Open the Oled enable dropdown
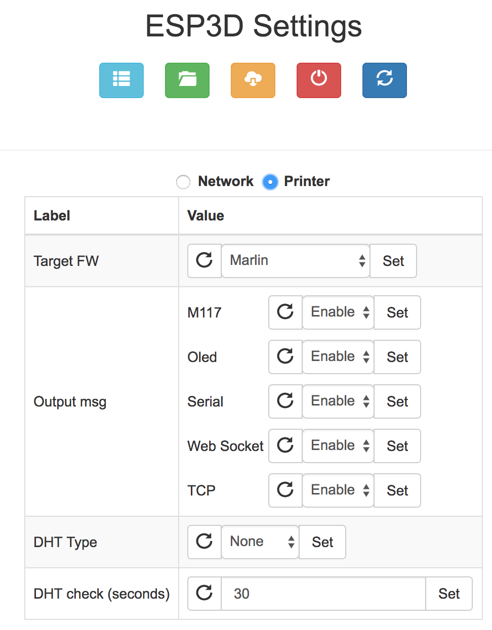This screenshot has width=492, height=630. tap(338, 356)
